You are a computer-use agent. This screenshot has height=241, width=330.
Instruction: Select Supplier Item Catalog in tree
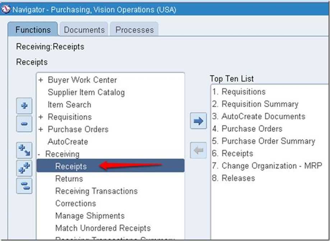pyautogui.click(x=86, y=93)
